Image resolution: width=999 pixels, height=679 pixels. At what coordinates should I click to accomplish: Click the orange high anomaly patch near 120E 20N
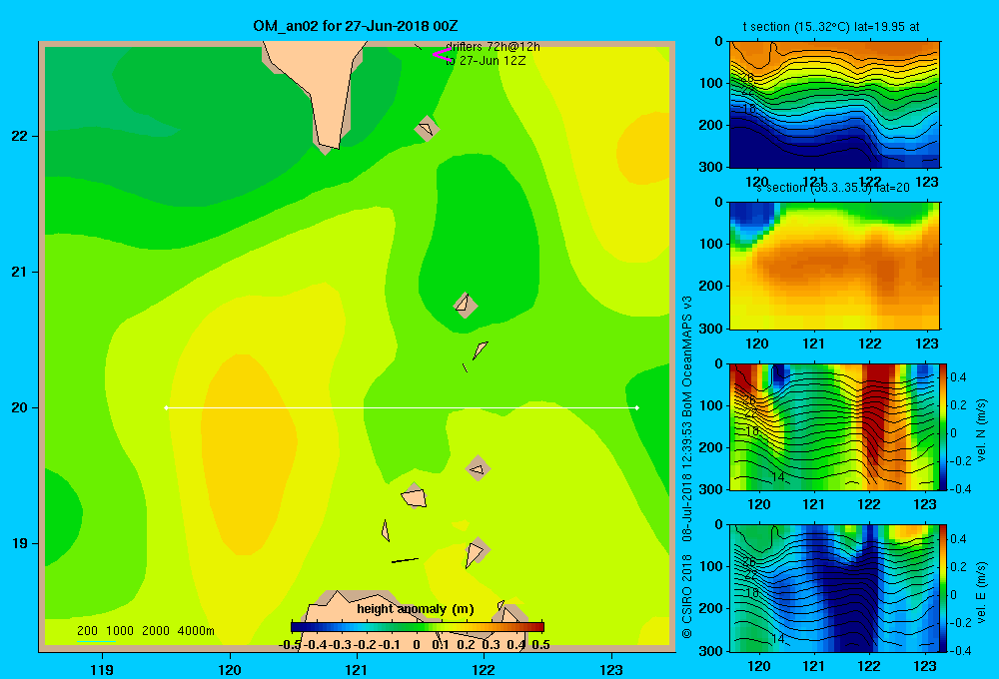(247, 453)
